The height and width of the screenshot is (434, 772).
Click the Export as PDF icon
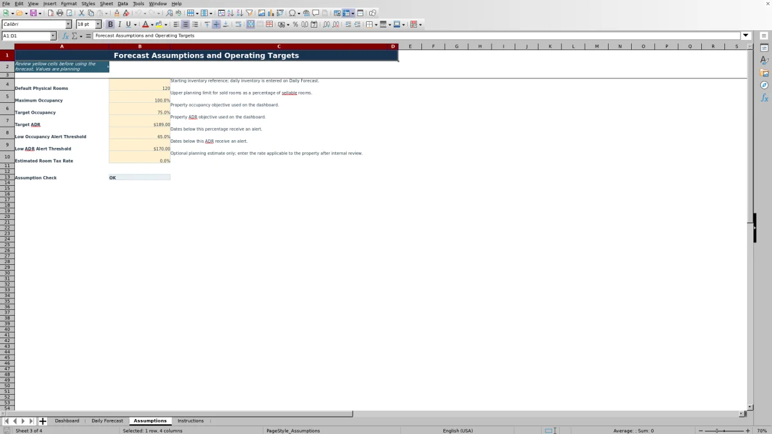pyautogui.click(x=50, y=13)
